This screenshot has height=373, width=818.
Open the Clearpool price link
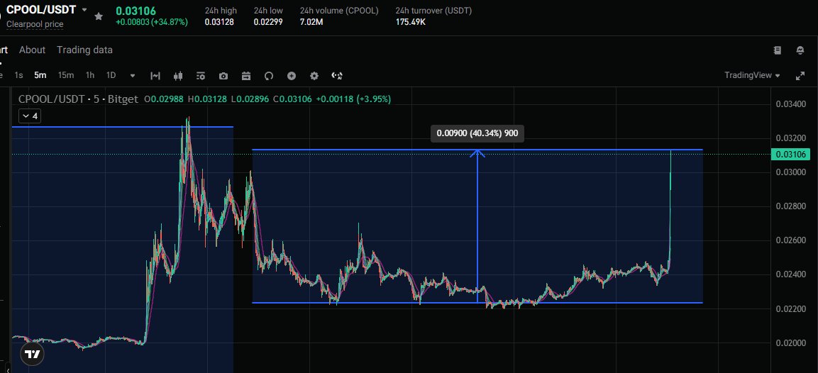(35, 24)
